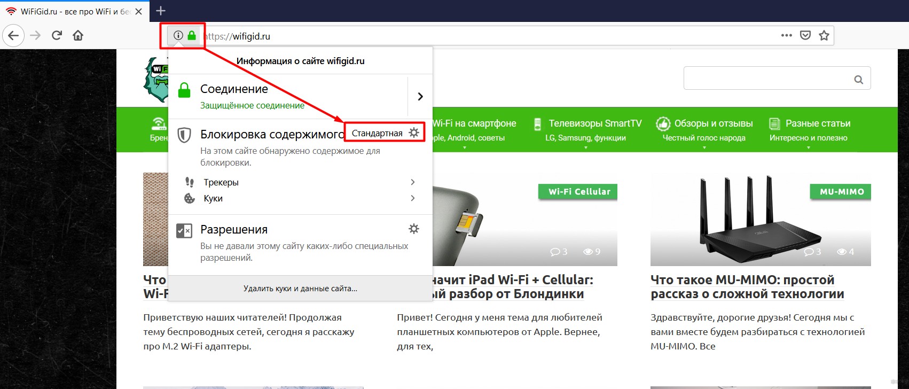Click the Wi-Fi Cellular category tag
Image resolution: width=909 pixels, height=389 pixels.
pyautogui.click(x=579, y=191)
